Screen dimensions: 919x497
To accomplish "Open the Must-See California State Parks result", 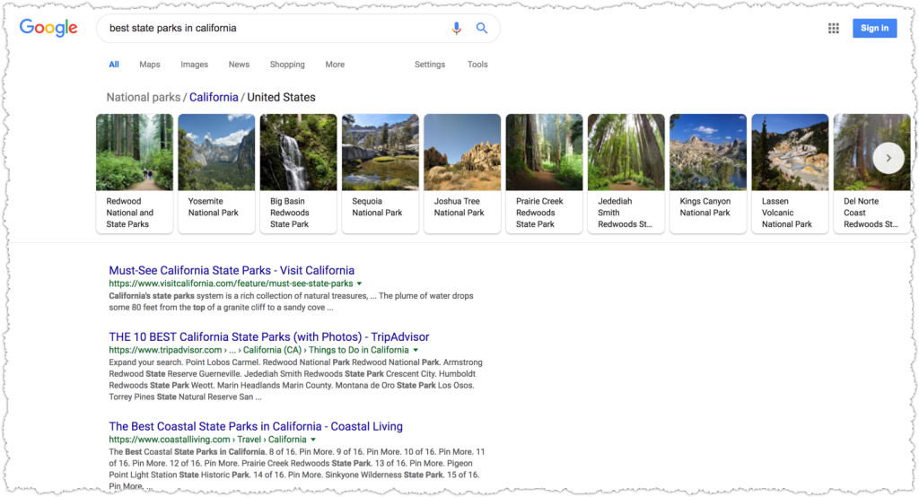I will (x=232, y=270).
